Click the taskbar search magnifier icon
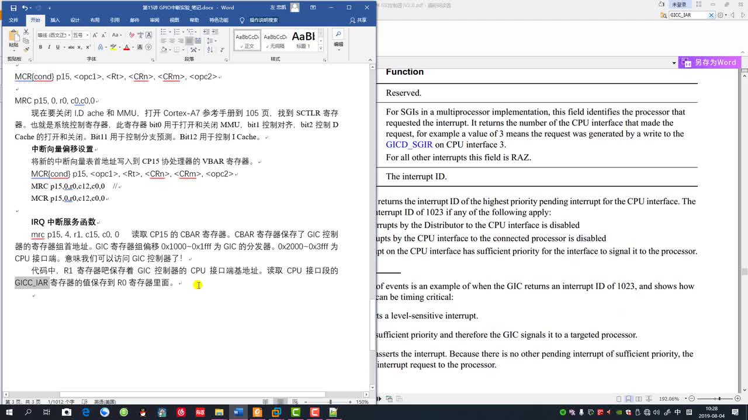 point(29,412)
